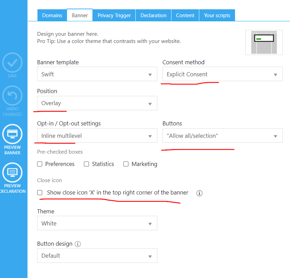The image size is (290, 278).
Task: Click info icon next to Button design
Action: (78, 244)
